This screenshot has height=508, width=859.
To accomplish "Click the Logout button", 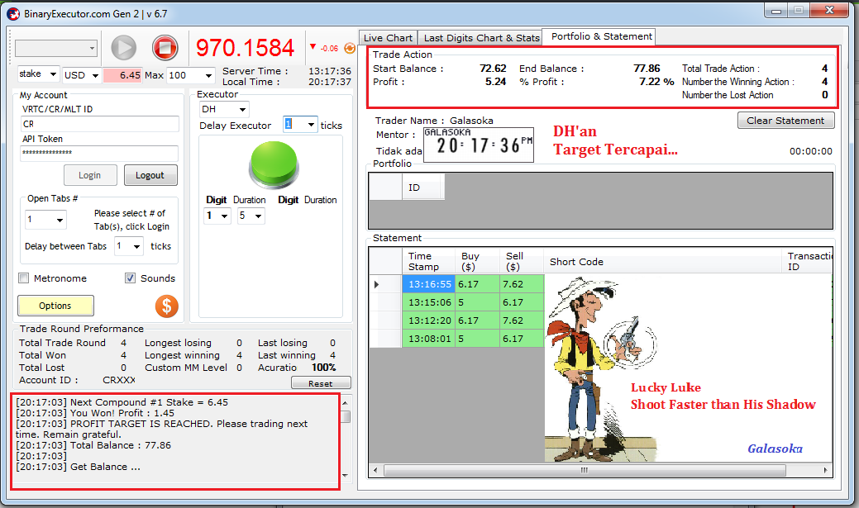I will click(x=150, y=175).
